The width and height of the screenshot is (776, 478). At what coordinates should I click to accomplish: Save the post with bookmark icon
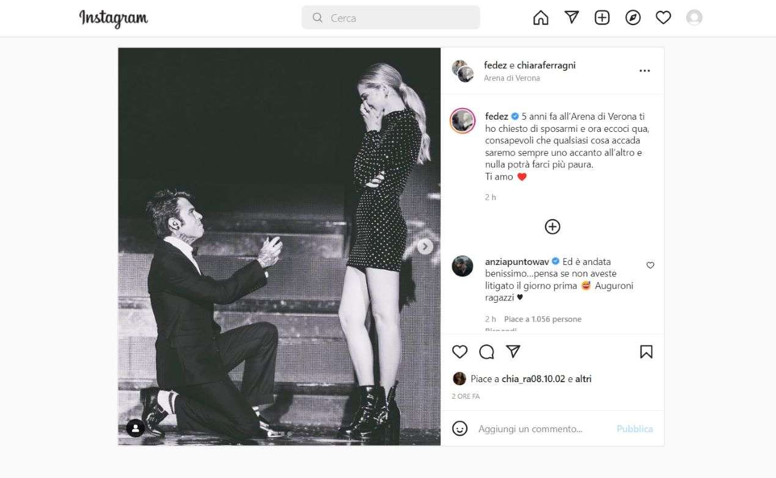[646, 352]
